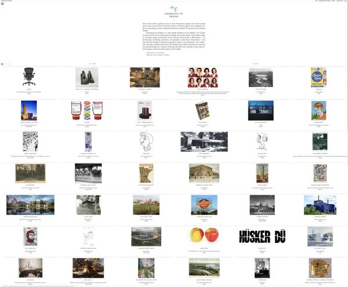
Task: Open the anechoic chamber room photo
Action: pos(144,78)
